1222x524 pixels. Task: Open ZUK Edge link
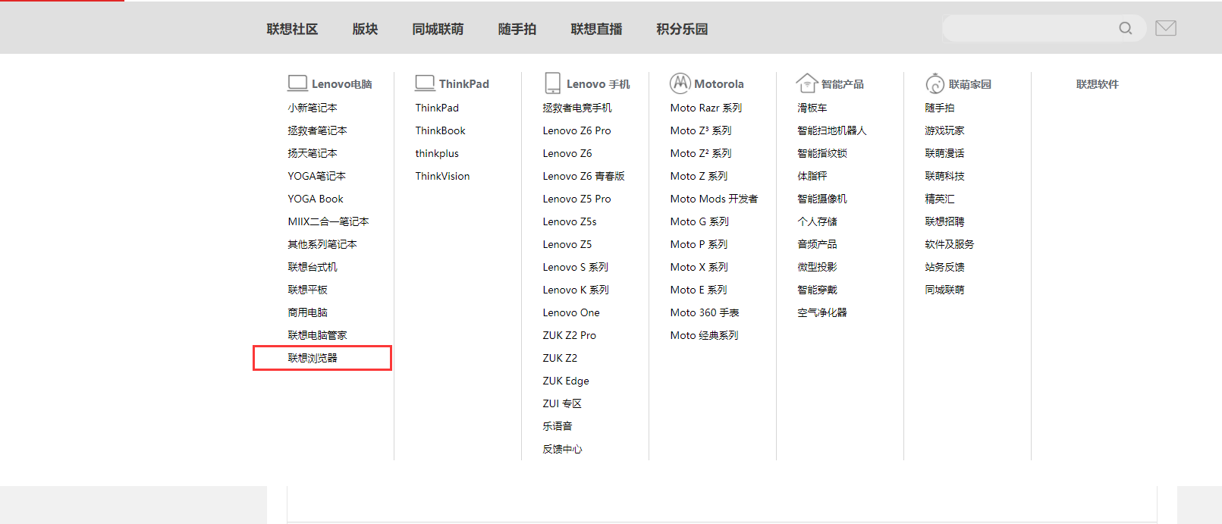pos(566,381)
